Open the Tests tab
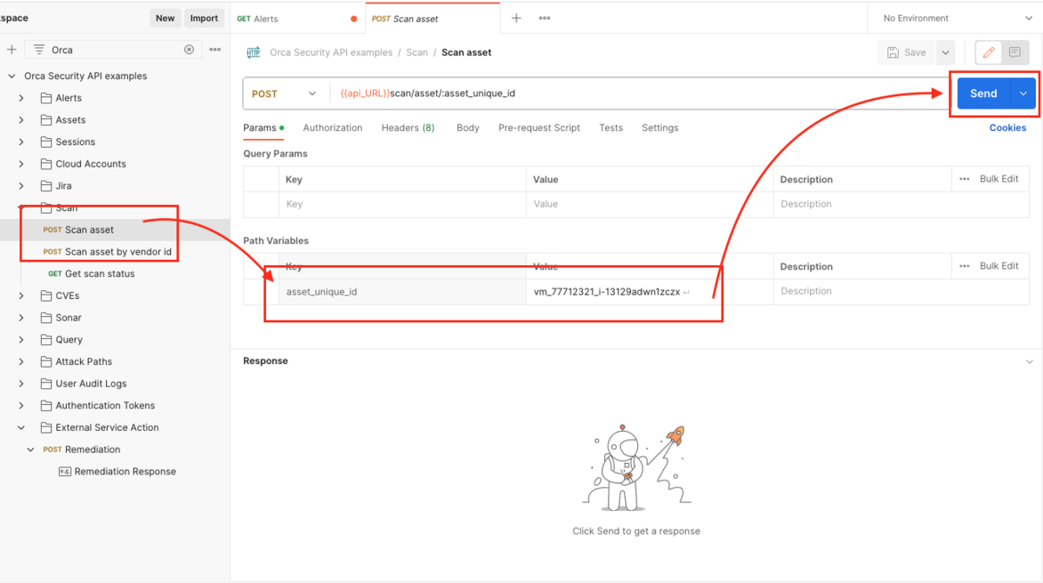Screen dimensions: 1043x583 point(611,128)
